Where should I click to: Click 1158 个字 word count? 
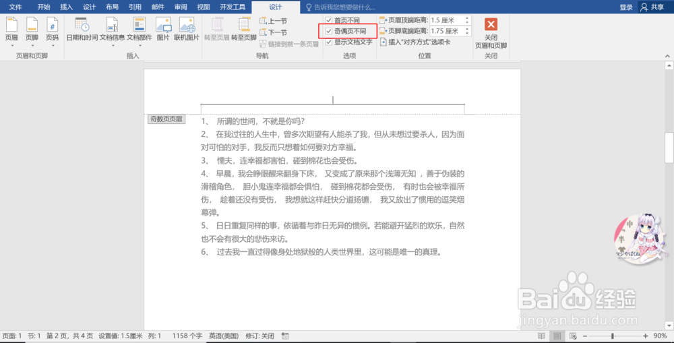tap(187, 336)
